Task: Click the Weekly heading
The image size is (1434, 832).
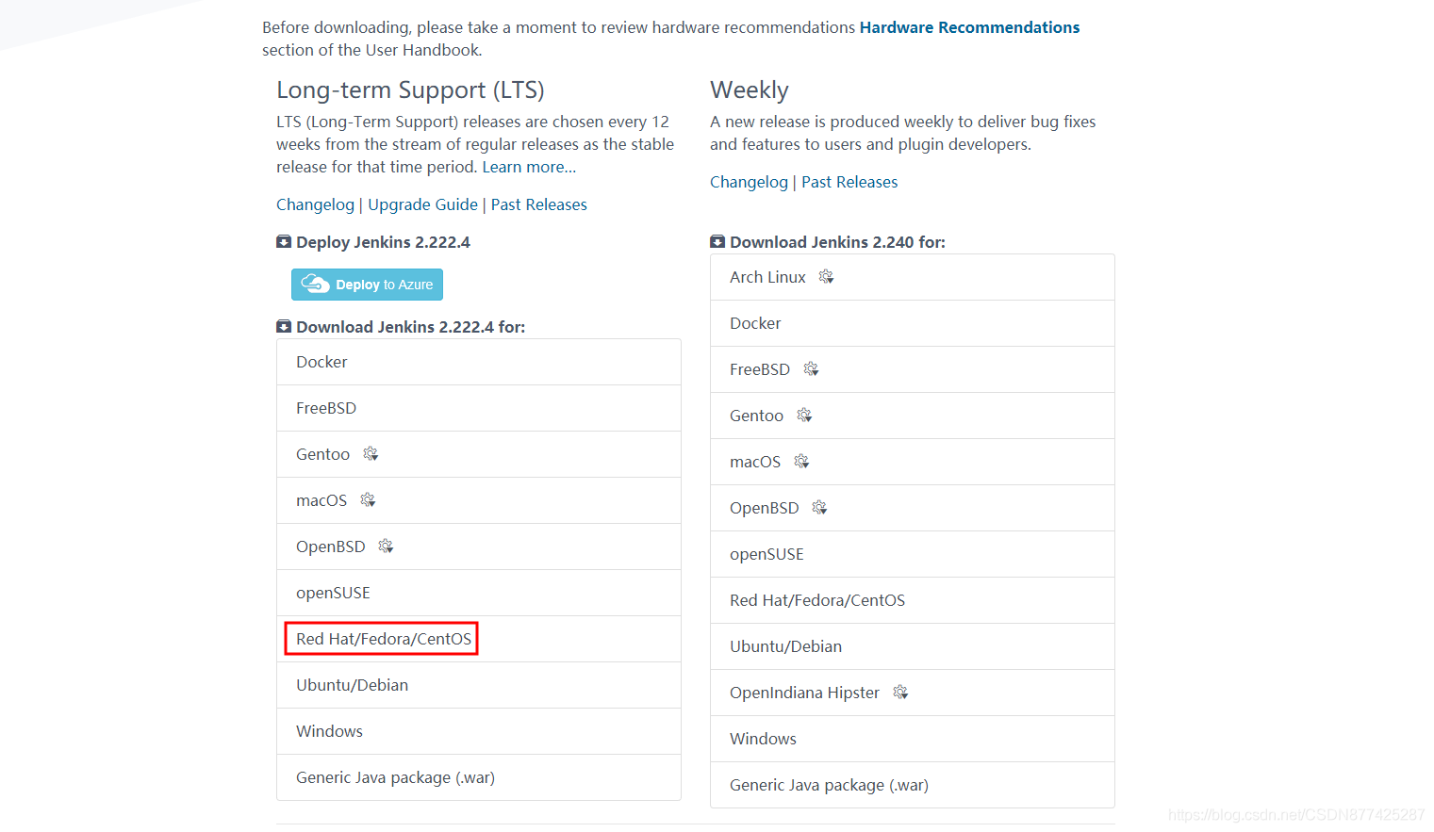Action: tap(750, 90)
